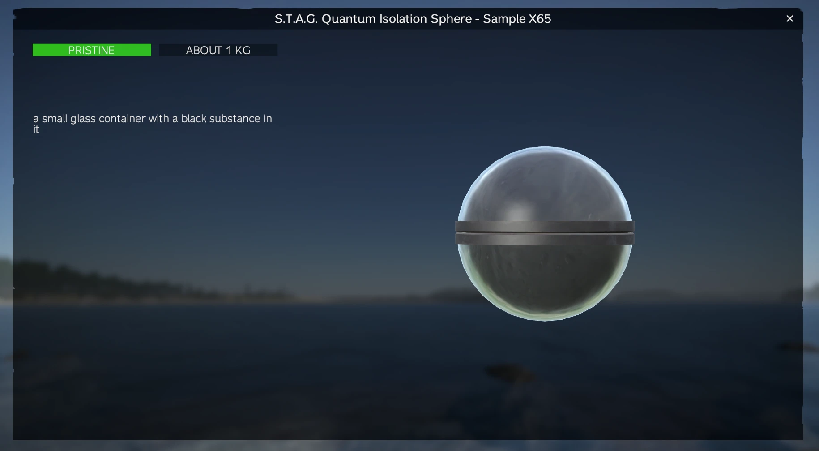This screenshot has height=451, width=819.
Task: Click the S.T.A.G. Quantum Isolation Sphere title
Action: click(413, 19)
